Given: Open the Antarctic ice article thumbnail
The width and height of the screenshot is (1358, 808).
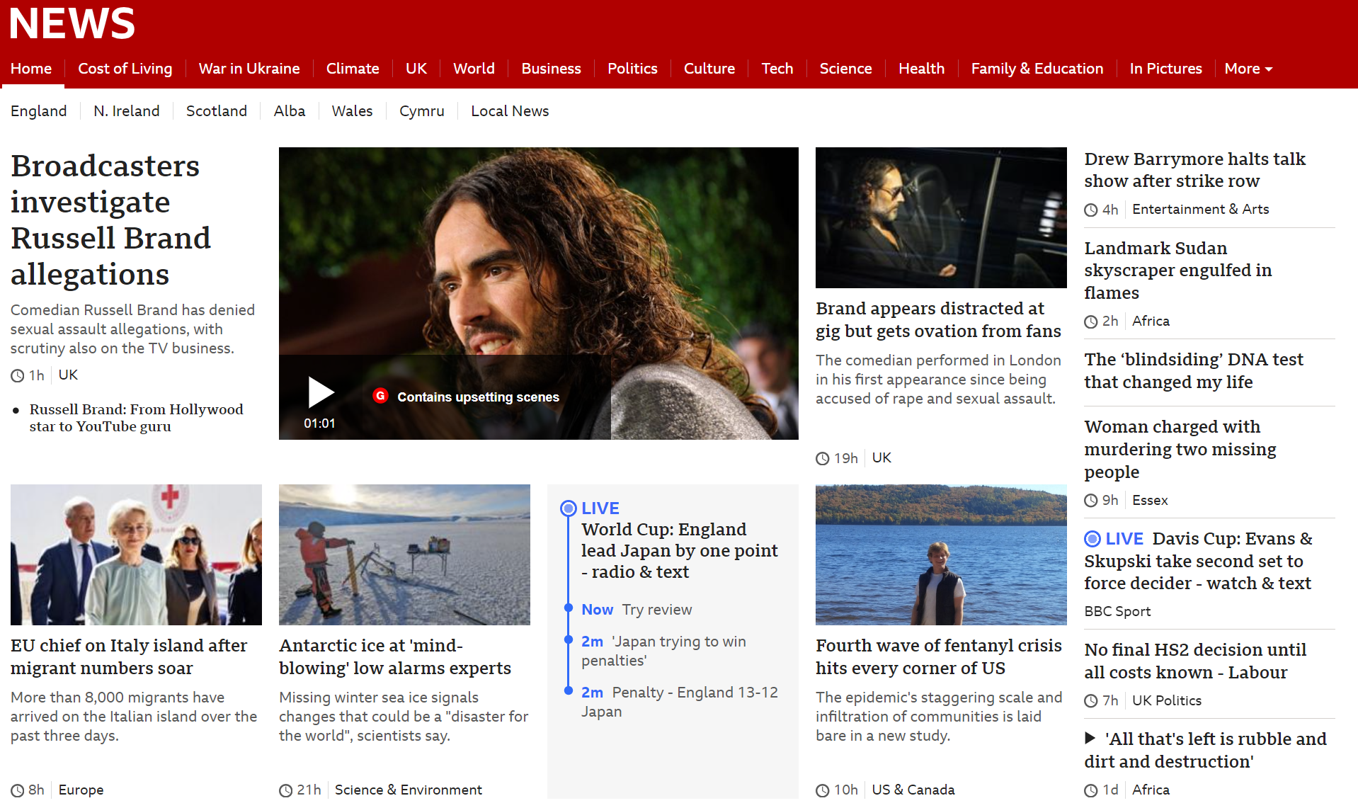Looking at the screenshot, I should [x=404, y=554].
